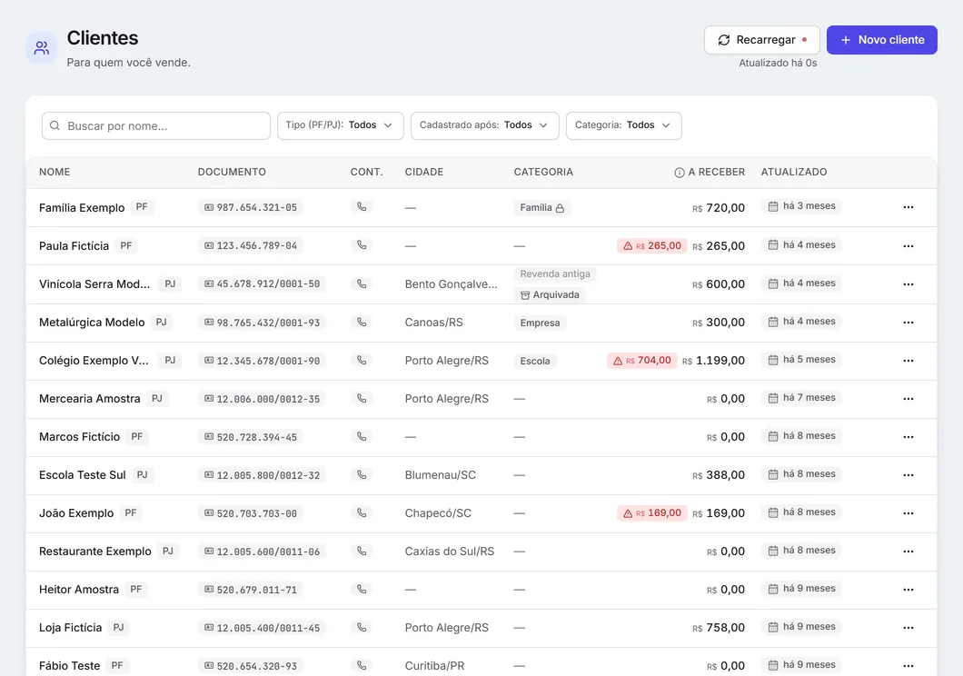Open the row actions menu for Metalúrgica Modelo
This screenshot has width=963, height=676.
(908, 323)
